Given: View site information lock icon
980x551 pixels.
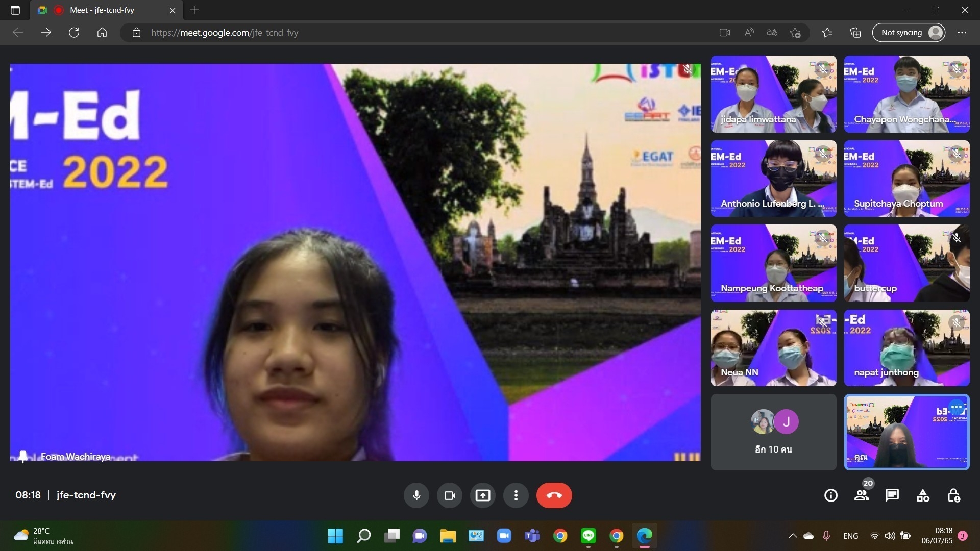Looking at the screenshot, I should pos(136,33).
